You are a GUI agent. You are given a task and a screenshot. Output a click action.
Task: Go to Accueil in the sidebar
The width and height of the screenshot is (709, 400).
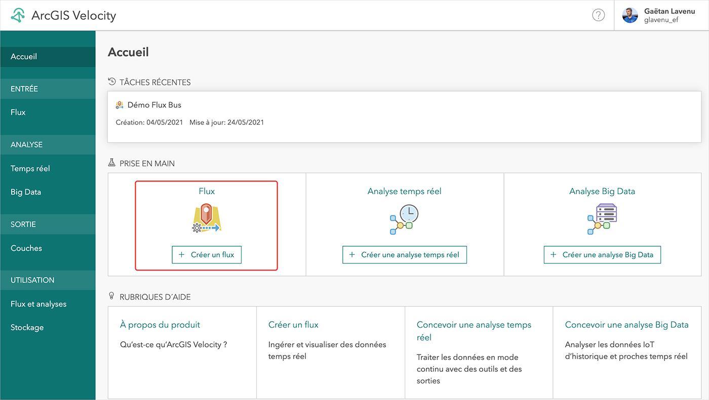click(x=48, y=57)
